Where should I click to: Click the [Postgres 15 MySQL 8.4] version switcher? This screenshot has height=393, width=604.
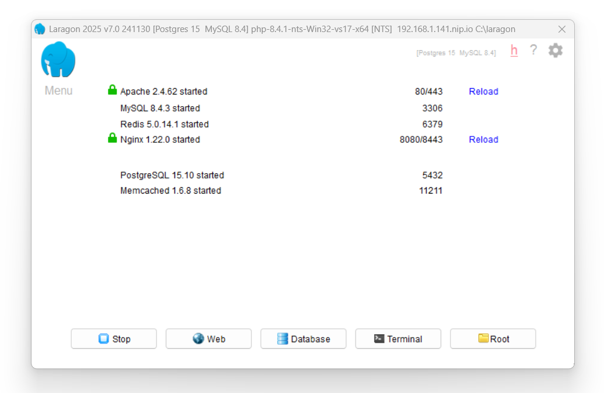[x=456, y=52]
